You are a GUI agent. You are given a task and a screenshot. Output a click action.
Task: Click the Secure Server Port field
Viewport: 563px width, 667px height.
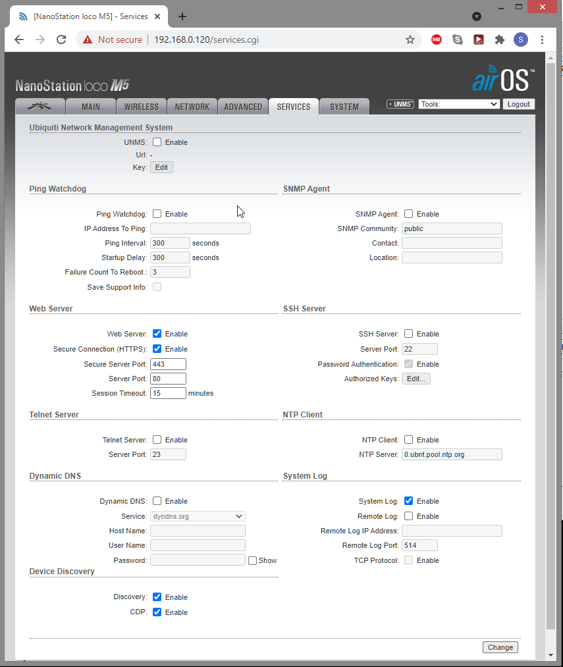(x=168, y=364)
